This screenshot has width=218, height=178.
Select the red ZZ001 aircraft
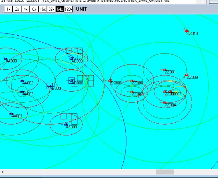pos(165,70)
